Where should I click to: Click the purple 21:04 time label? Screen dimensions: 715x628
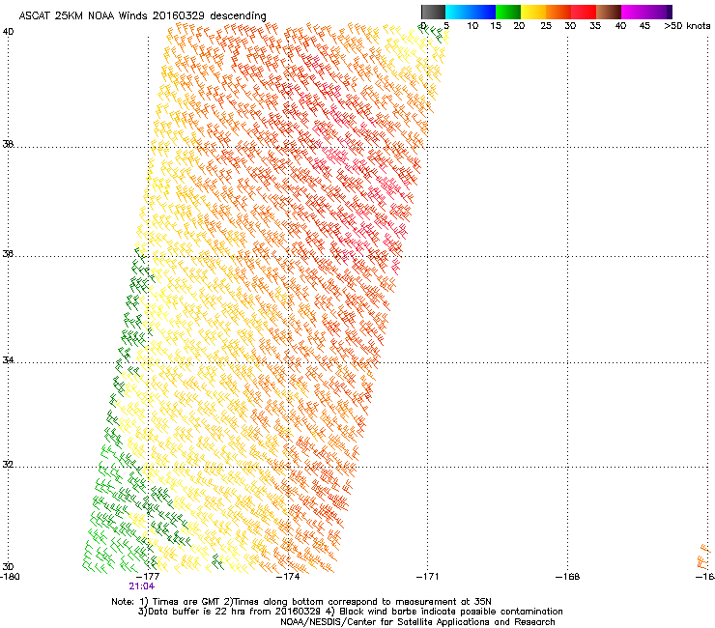pos(141,586)
